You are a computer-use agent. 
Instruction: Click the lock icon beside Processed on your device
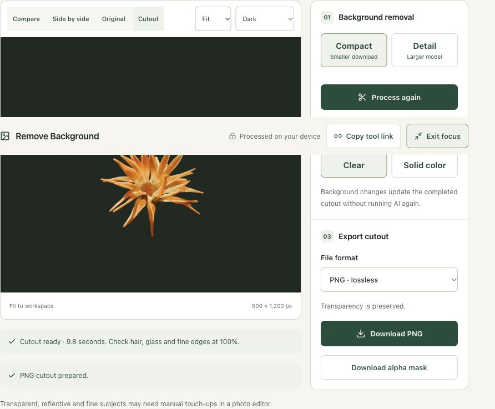click(x=233, y=136)
